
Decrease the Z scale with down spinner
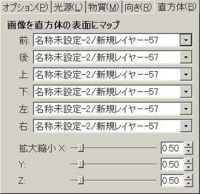click(x=188, y=183)
